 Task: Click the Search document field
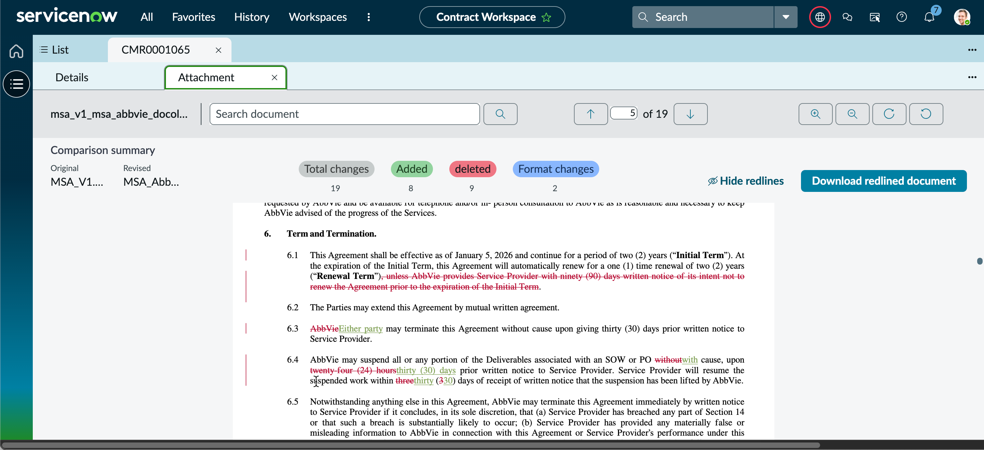pos(345,114)
